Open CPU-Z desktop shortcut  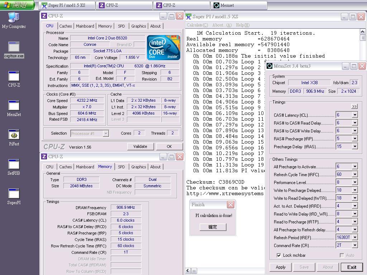14,79
